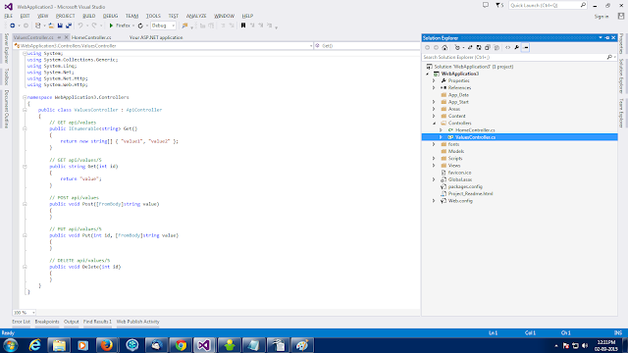Select the Models folder in Solution Explorer

point(455,151)
